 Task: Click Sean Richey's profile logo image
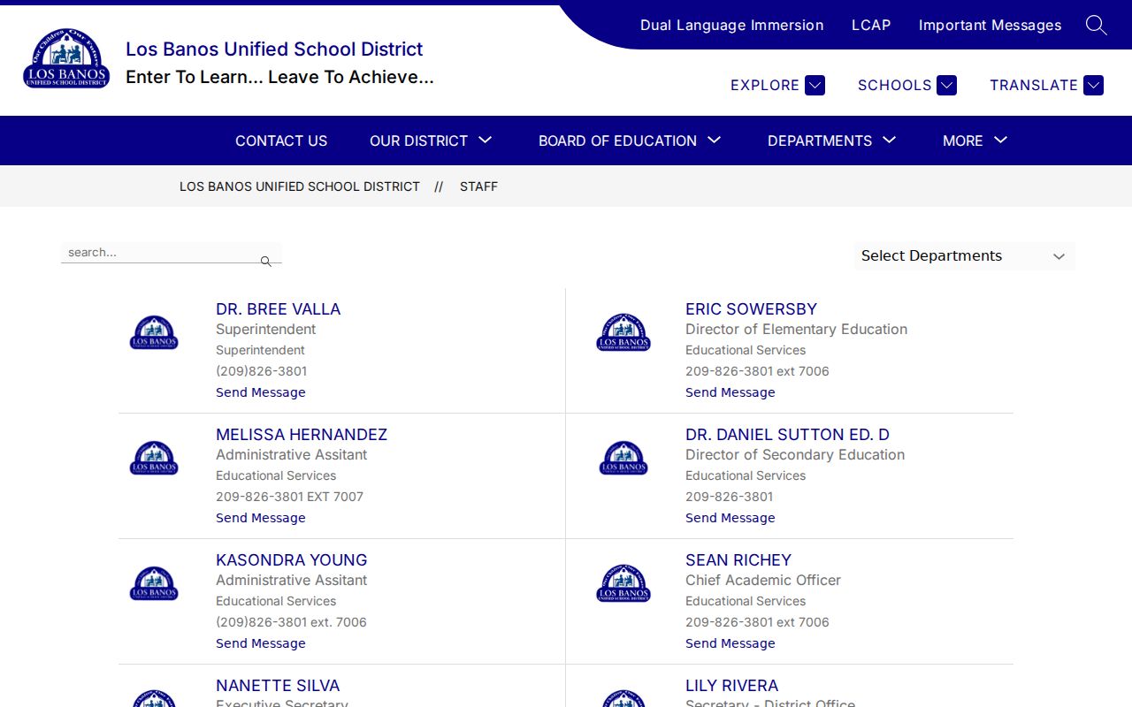pos(623,583)
